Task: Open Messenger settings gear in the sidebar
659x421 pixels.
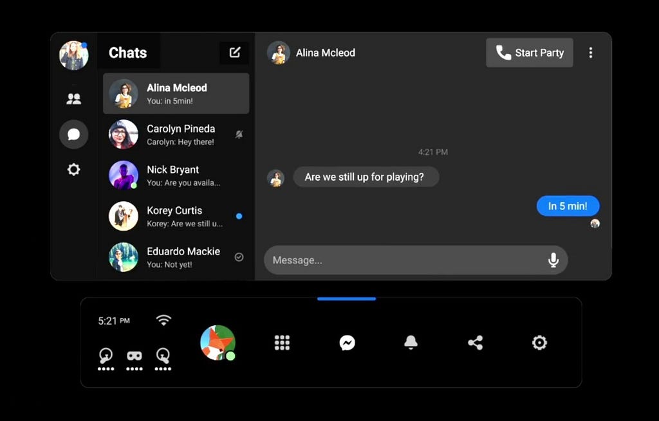Action: point(73,170)
